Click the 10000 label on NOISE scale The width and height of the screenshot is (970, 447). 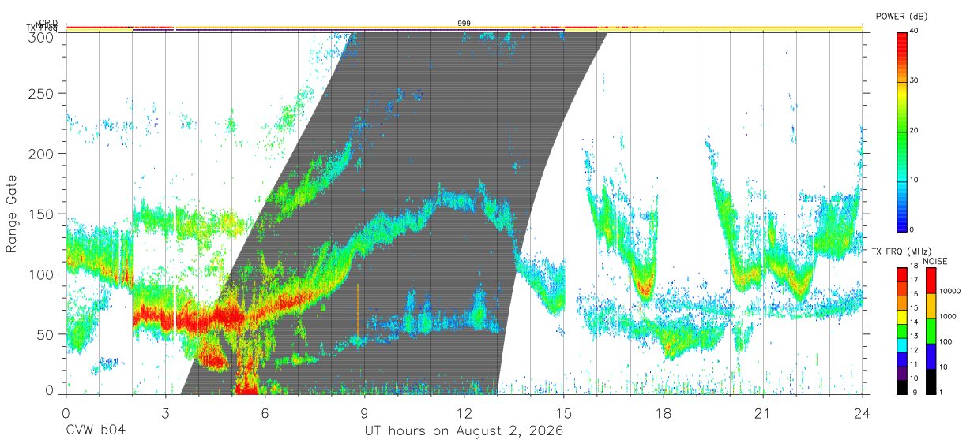coord(950,292)
